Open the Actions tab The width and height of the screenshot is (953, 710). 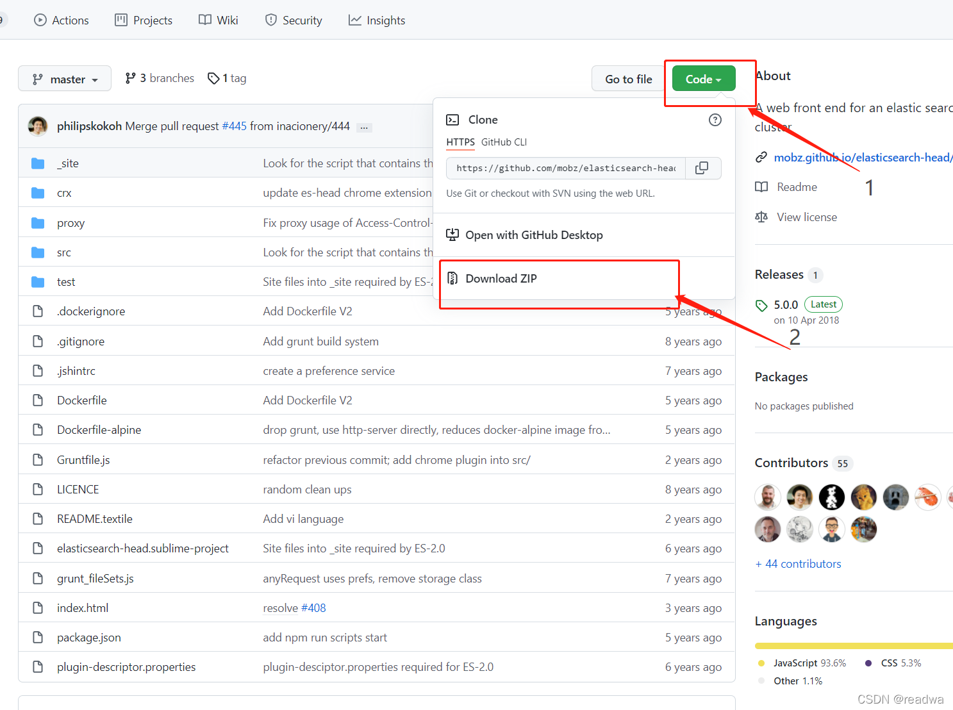click(62, 20)
